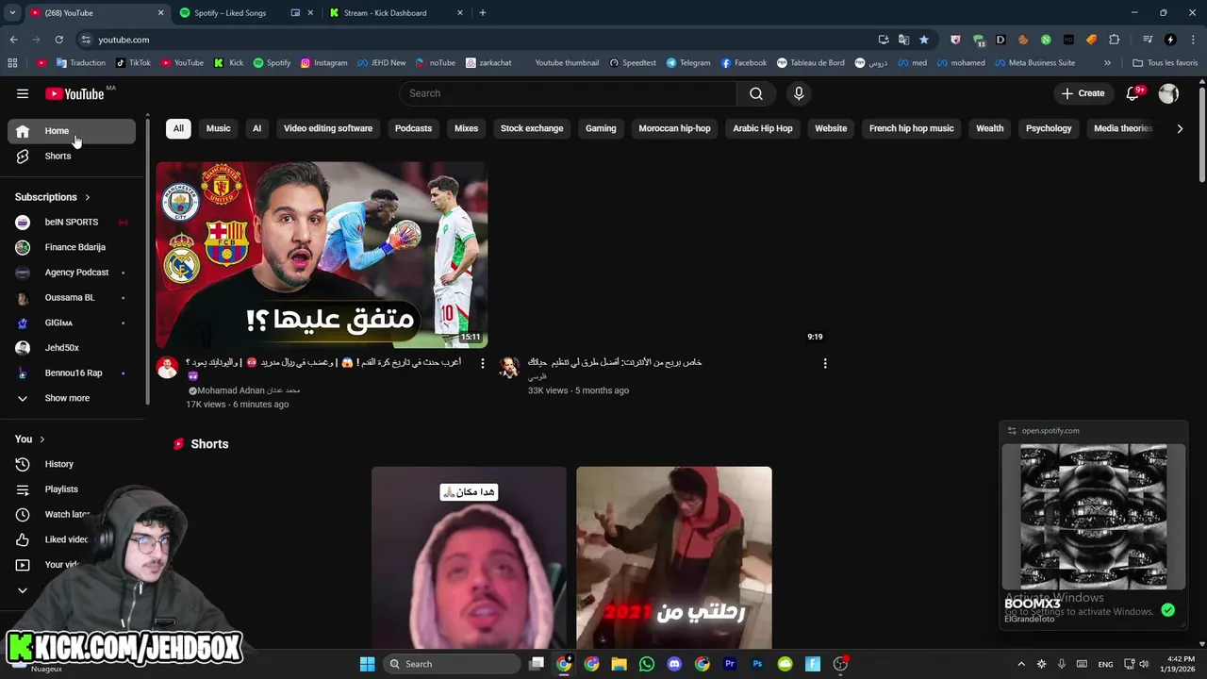1207x679 pixels.
Task: Open the Meta Business Suite bookmark
Action: point(1034,63)
